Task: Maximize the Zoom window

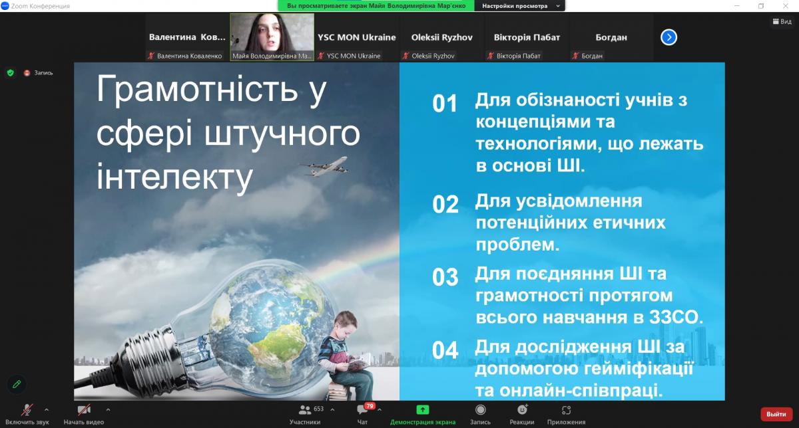Action: pyautogui.click(x=761, y=6)
